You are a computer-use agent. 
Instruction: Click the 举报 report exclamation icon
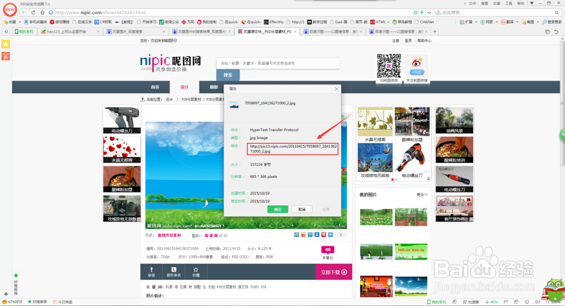[151, 272]
